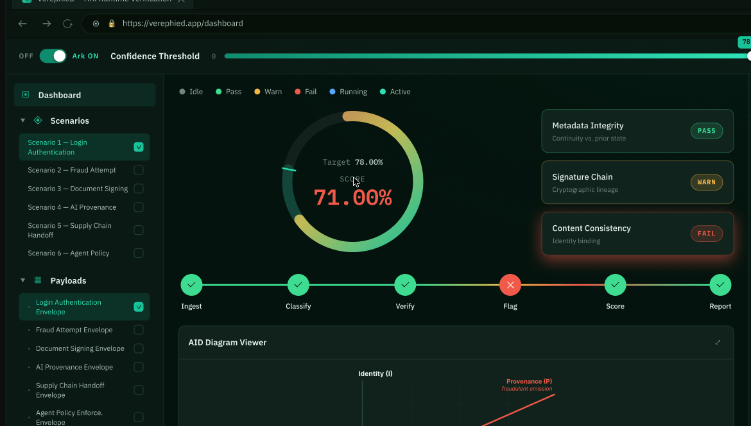This screenshot has height=426, width=751.
Task: Uncheck the Login Authentication Envelope checkbox
Action: click(x=139, y=307)
